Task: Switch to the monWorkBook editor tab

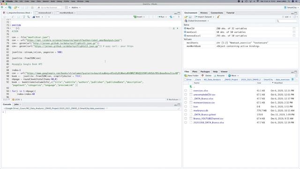Action: coord(67,13)
